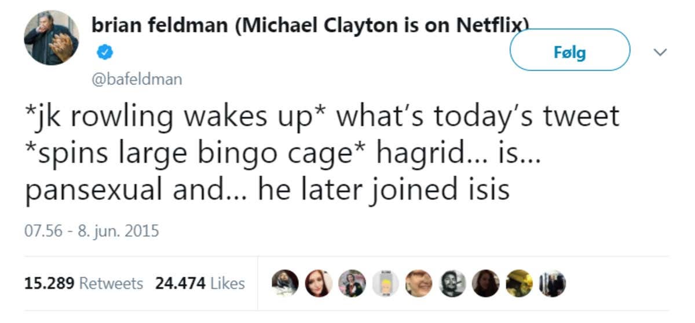Screen dimensions: 695x323
Task: Open the tweet author's profile picture
Action: click(51, 38)
